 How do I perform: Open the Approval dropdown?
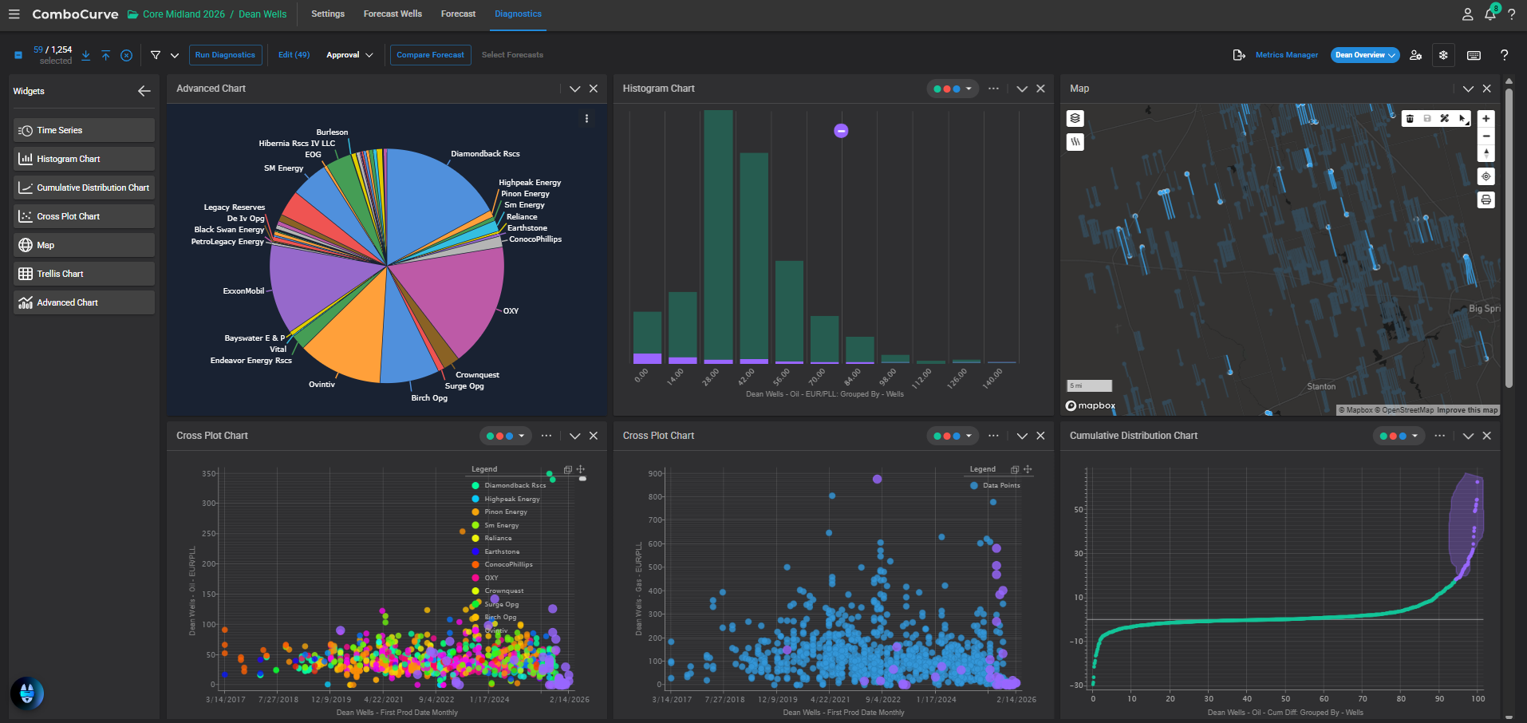click(349, 55)
